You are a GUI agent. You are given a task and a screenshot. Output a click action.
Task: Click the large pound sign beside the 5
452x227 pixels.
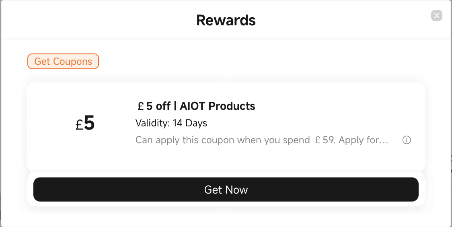coord(79,125)
